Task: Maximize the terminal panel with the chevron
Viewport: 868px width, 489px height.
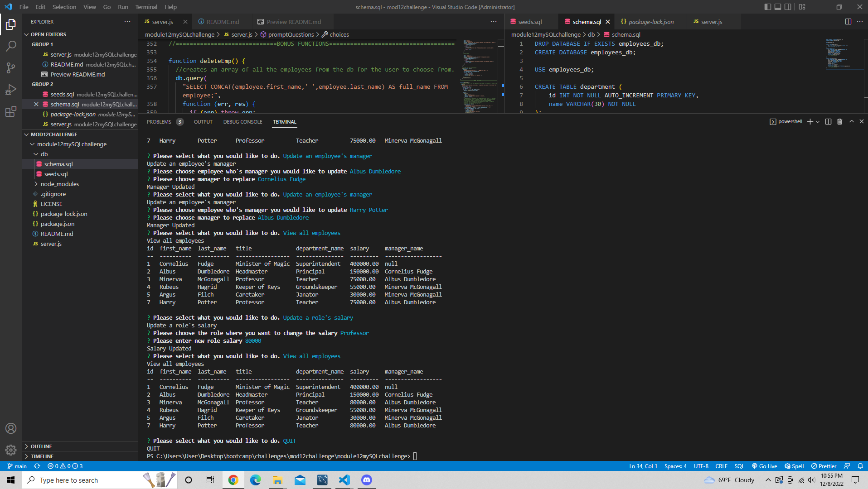Action: (x=852, y=121)
